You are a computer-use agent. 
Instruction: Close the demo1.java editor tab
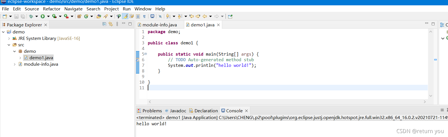click(x=218, y=25)
